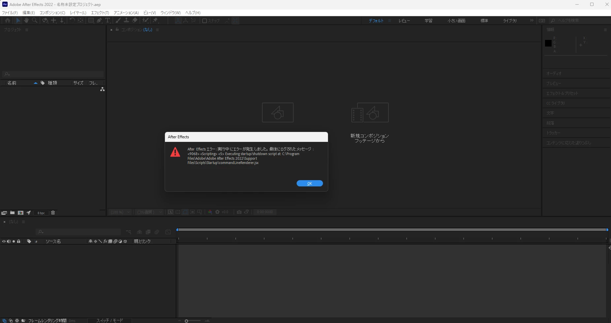Select the Rotation tool
The image size is (611, 323).
(x=72, y=20)
